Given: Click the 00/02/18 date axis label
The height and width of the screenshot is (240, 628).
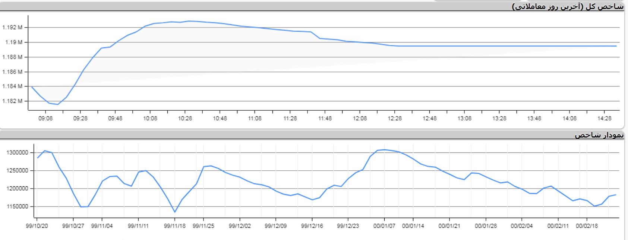Looking at the screenshot, I should (x=587, y=226).
